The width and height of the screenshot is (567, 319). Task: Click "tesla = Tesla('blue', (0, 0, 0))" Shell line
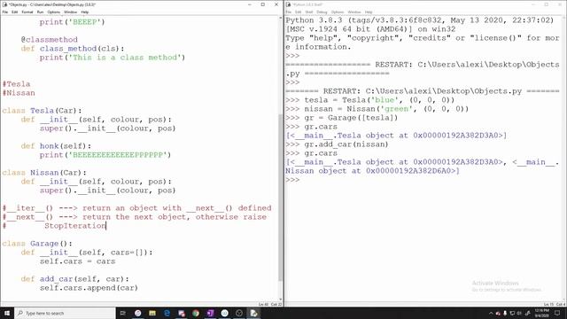point(379,100)
